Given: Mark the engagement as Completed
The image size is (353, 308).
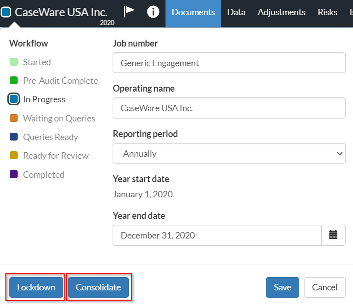Looking at the screenshot, I should (x=44, y=175).
